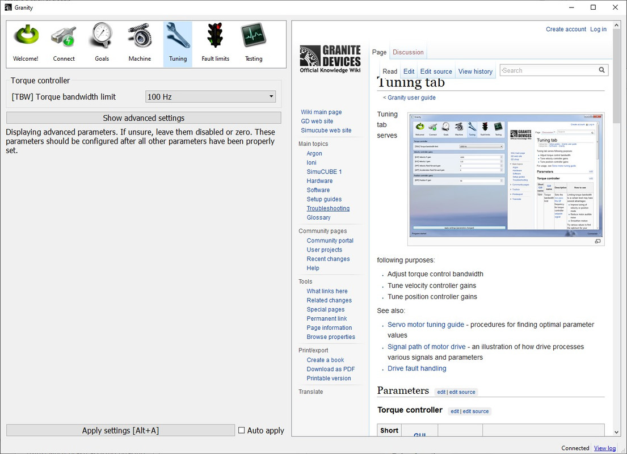Image resolution: width=627 pixels, height=454 pixels.
Task: Click the wiki search magnifier icon
Action: pyautogui.click(x=601, y=70)
